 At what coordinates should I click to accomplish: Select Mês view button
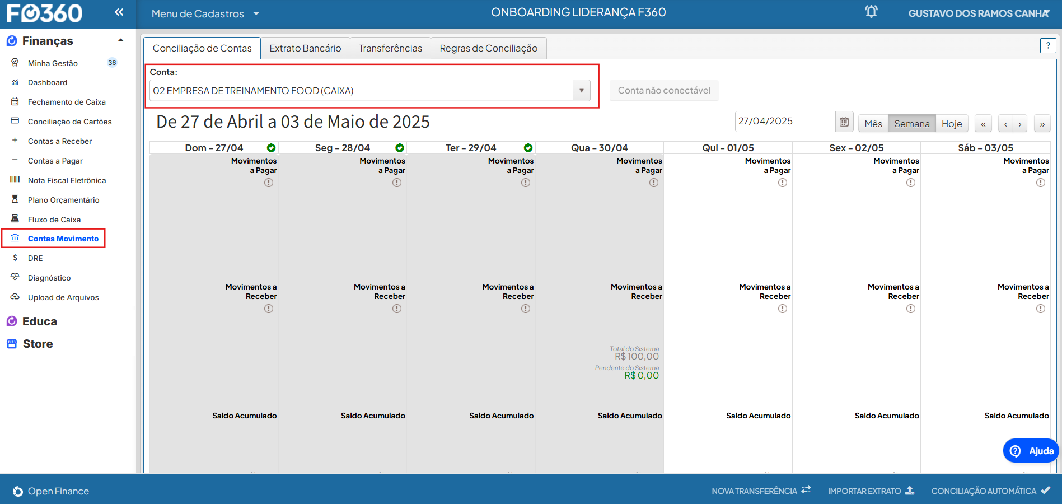click(x=873, y=124)
